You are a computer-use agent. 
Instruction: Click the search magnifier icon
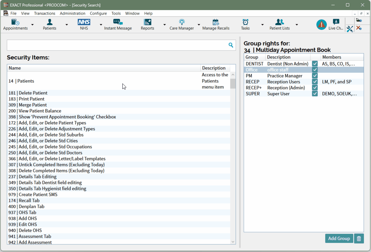click(231, 45)
